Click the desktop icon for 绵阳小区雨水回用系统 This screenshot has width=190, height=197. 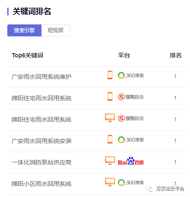(x=110, y=182)
